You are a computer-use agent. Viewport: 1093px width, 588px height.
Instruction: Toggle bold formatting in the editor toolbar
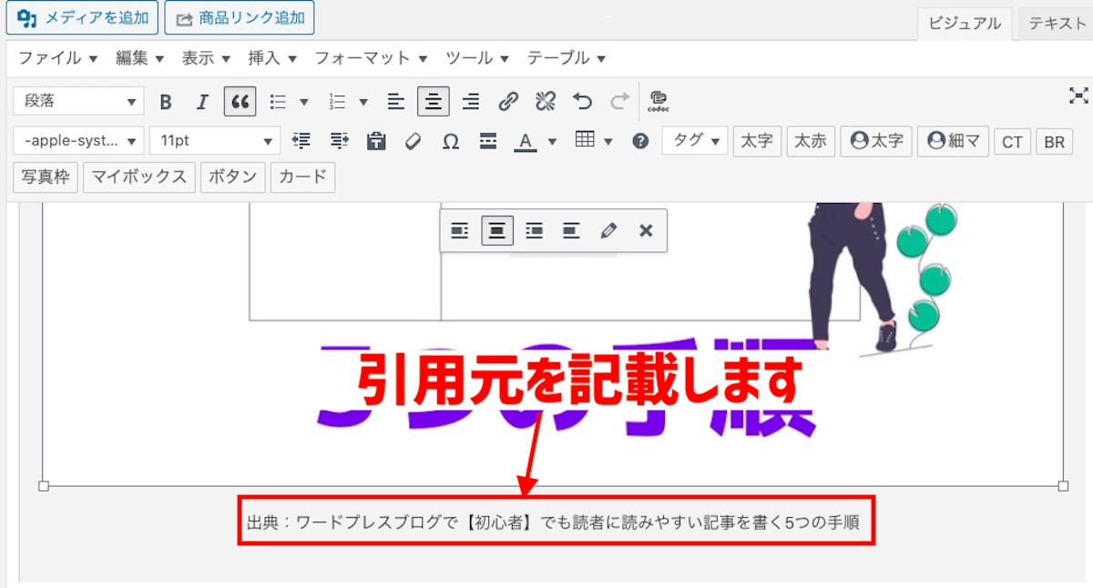pos(165,101)
